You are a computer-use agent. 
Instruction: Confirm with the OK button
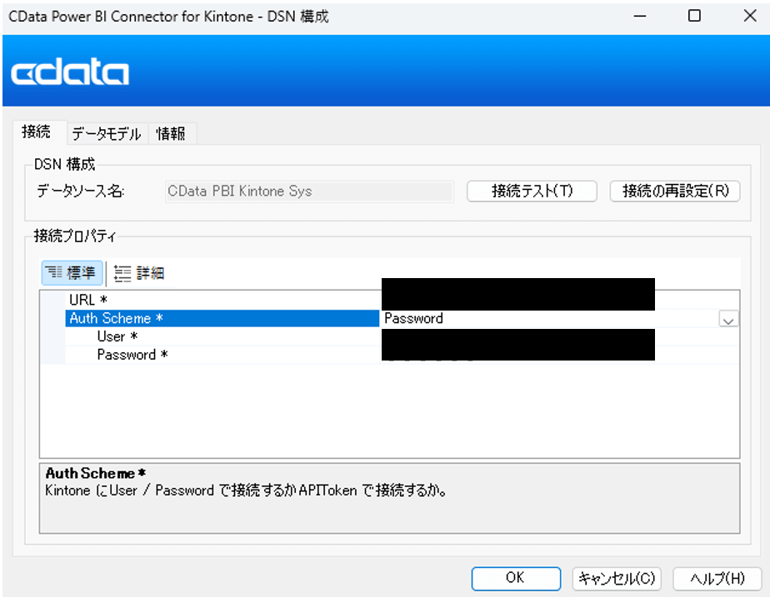(515, 578)
